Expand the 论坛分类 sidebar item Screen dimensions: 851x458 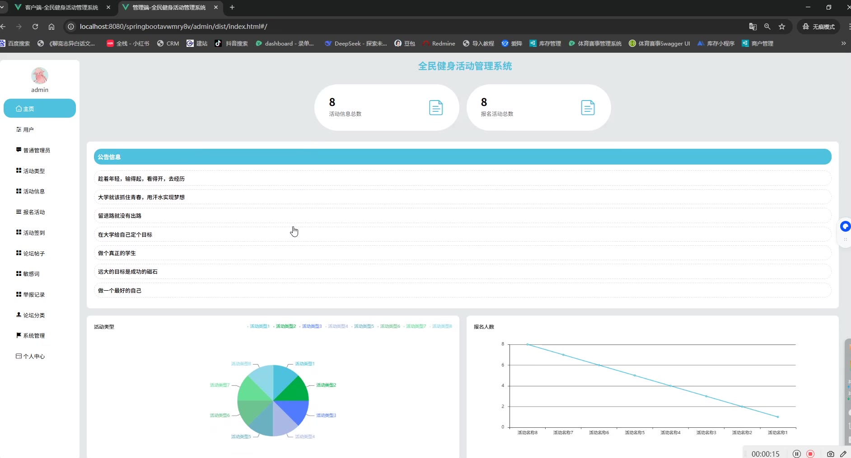tap(34, 316)
